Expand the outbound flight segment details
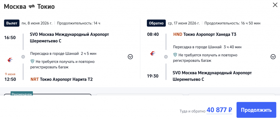This screenshot has width=280, height=119. click(x=130, y=57)
